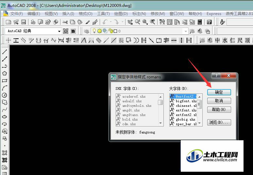The width and height of the screenshot is (253, 175).
Task: Click the 顶 tool in 燕秀 toolbar
Action: [247, 40]
